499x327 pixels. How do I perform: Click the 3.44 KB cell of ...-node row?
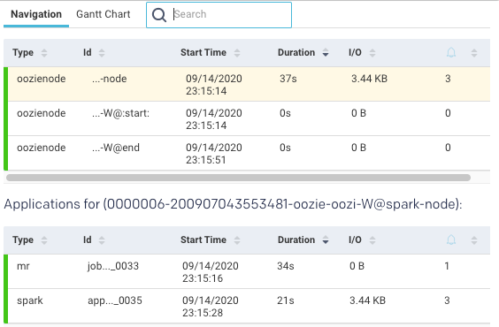click(369, 79)
